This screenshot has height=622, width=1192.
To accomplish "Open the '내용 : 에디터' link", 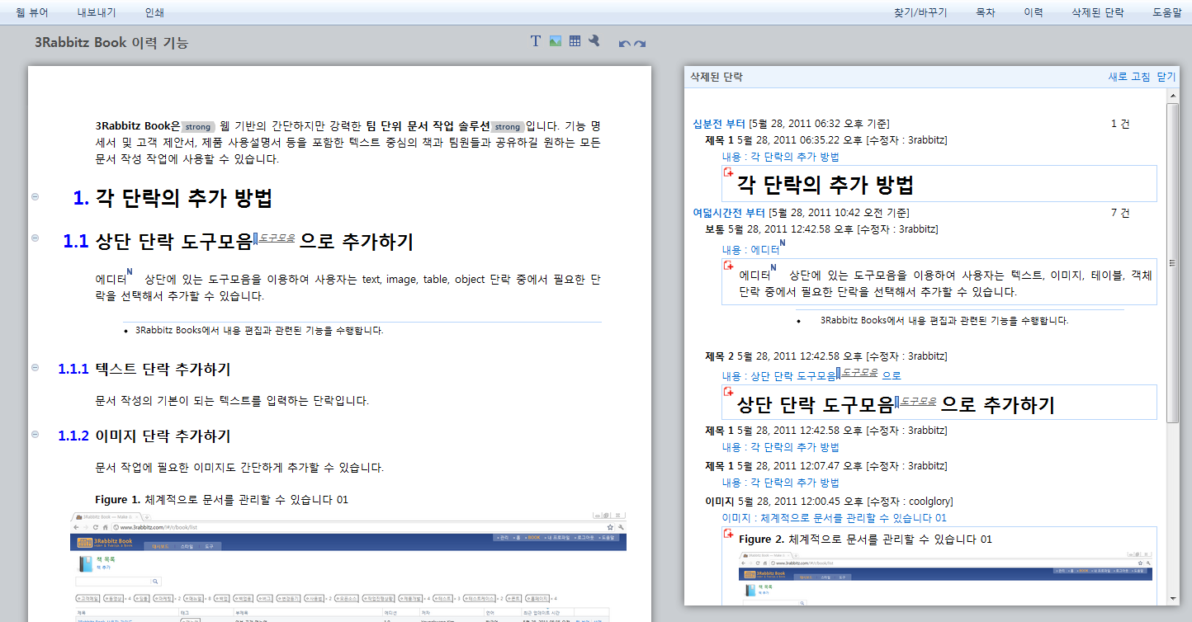I will pos(751,249).
